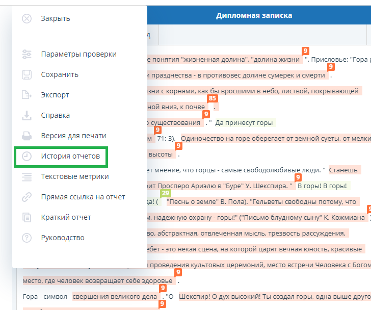The image size is (371, 310).
Task: Click the short report document icon
Action: 27,217
